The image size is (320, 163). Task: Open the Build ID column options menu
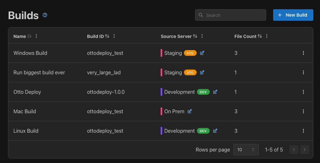click(x=114, y=36)
